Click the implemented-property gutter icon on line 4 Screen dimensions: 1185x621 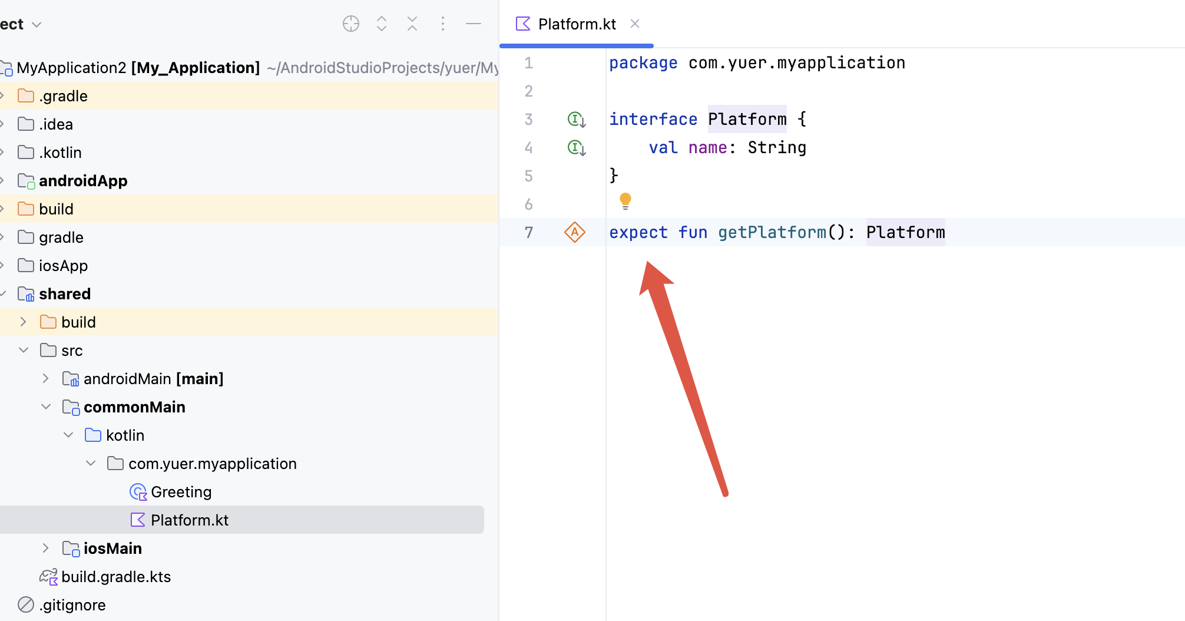pyautogui.click(x=576, y=148)
